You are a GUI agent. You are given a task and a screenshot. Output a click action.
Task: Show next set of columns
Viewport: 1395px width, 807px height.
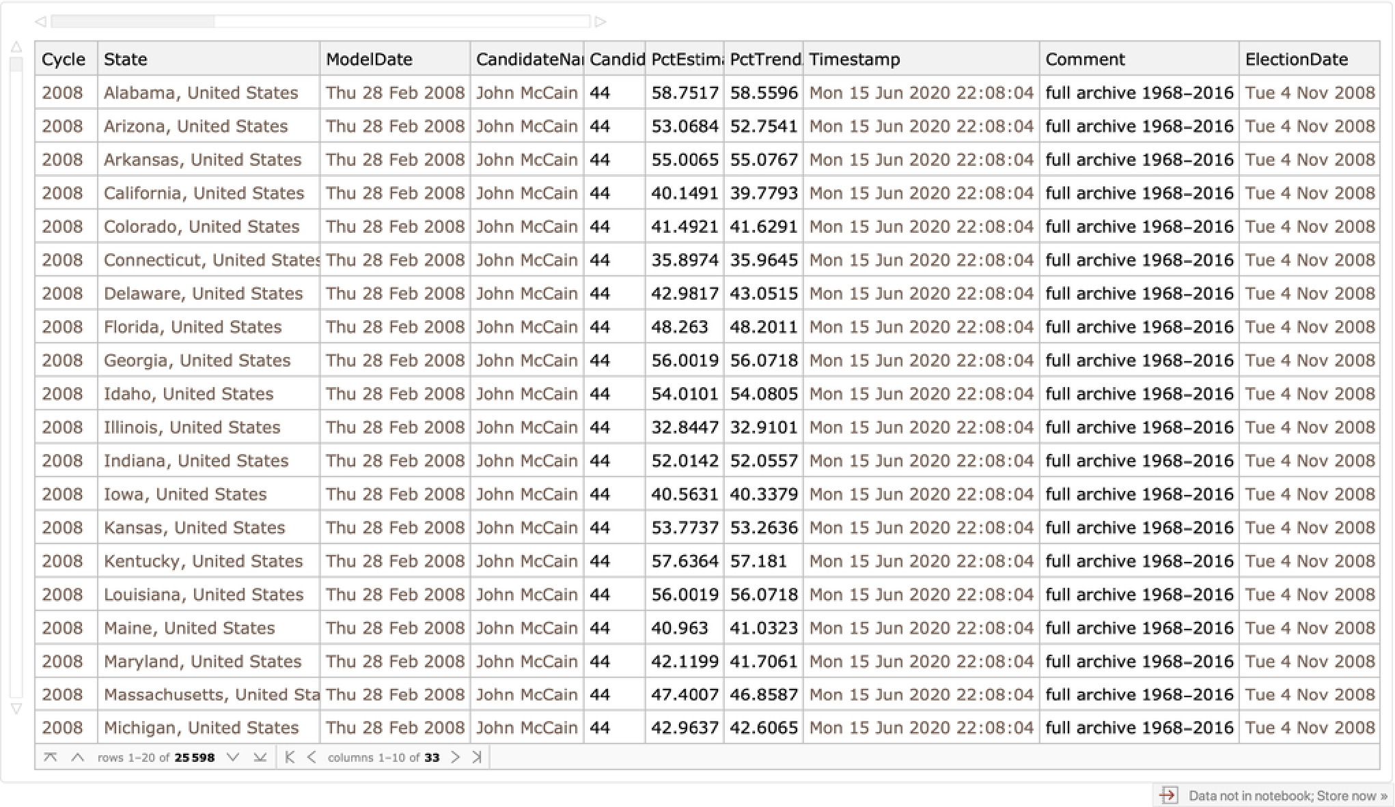coord(456,757)
